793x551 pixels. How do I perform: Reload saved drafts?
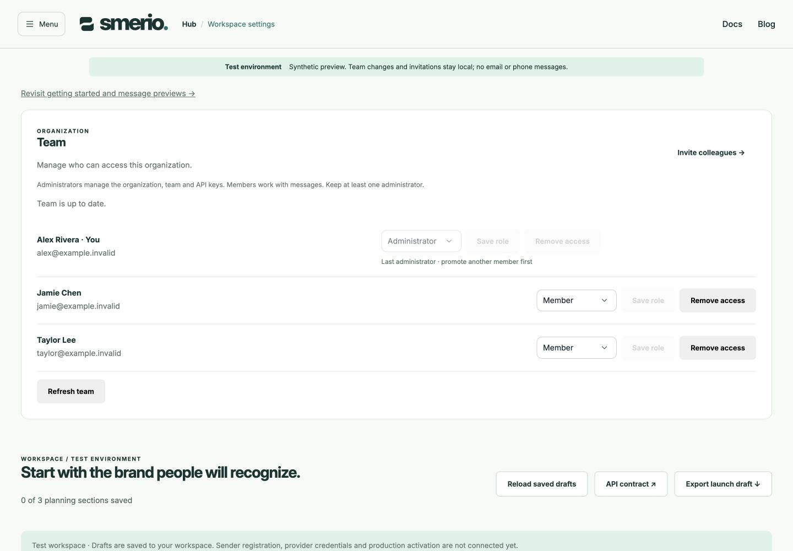point(542,484)
